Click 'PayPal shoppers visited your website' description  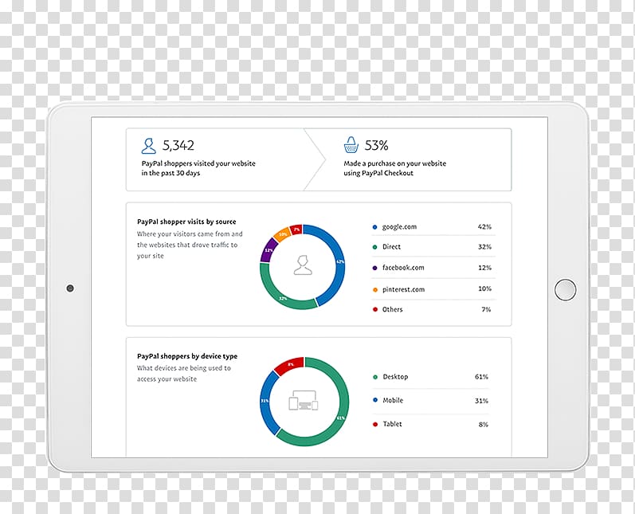tap(198, 168)
